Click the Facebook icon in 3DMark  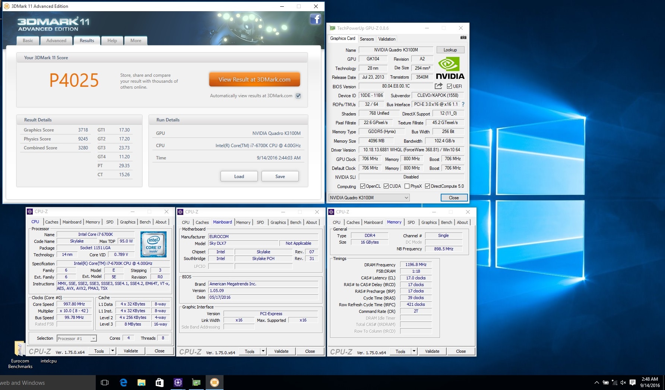[x=315, y=19]
